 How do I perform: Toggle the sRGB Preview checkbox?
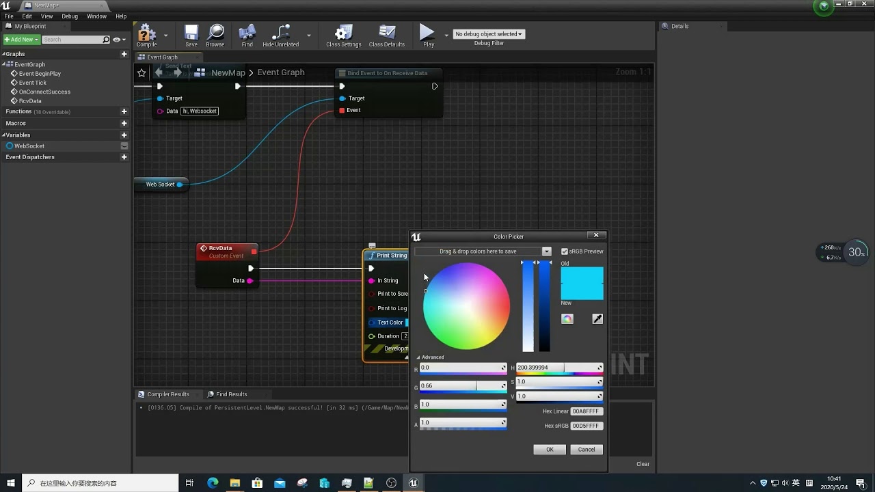pyautogui.click(x=565, y=251)
